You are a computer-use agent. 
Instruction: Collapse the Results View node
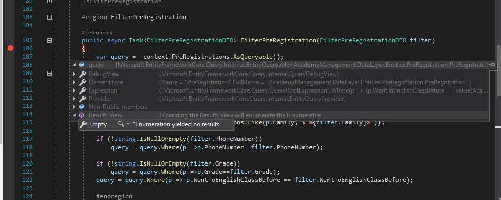coord(75,115)
